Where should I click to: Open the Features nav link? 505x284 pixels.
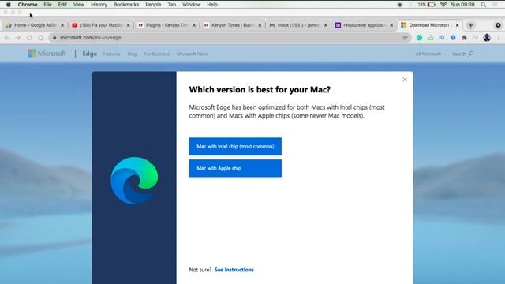(x=111, y=54)
